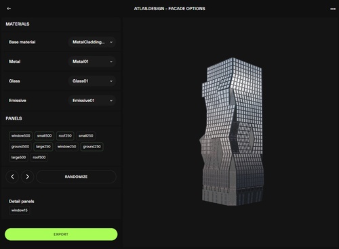Toggle the roof500 panel chip
This screenshot has height=249, width=339.
tap(39, 158)
